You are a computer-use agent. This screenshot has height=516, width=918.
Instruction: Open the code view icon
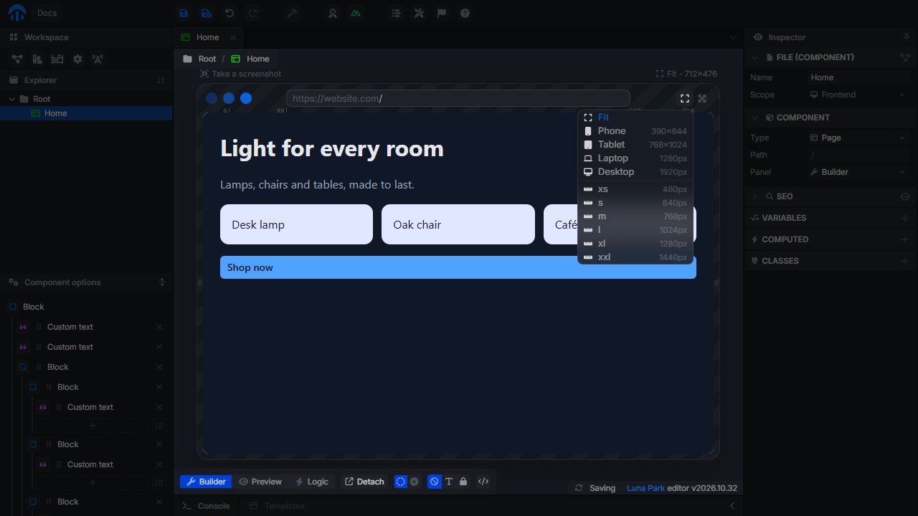483,482
